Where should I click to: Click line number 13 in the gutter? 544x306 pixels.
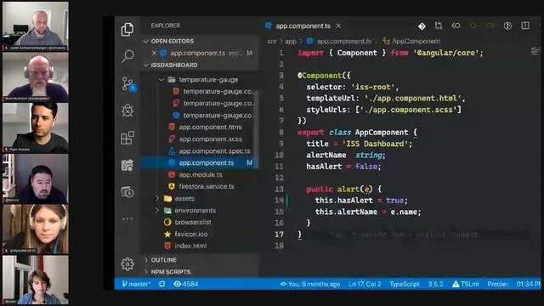pos(280,189)
